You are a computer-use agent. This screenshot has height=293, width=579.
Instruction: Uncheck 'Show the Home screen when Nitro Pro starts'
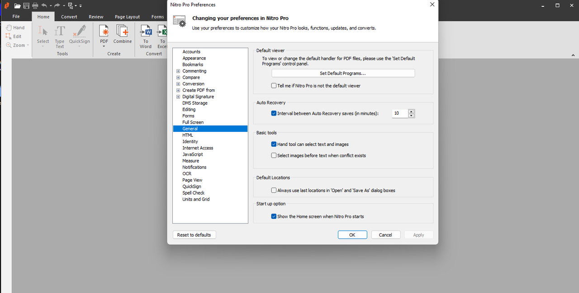274,217
